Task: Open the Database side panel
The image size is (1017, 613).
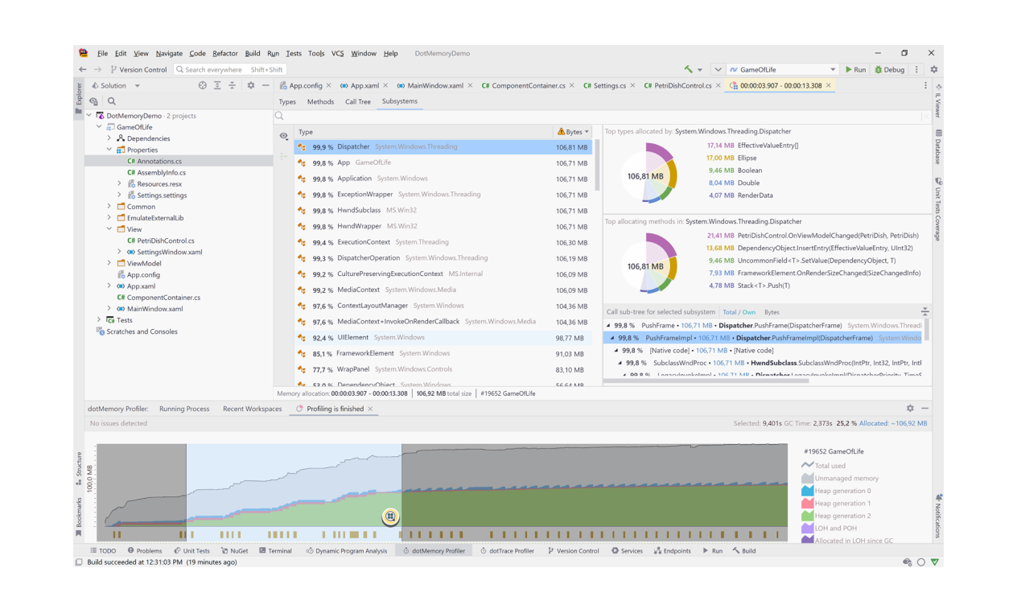Action: pos(938,146)
